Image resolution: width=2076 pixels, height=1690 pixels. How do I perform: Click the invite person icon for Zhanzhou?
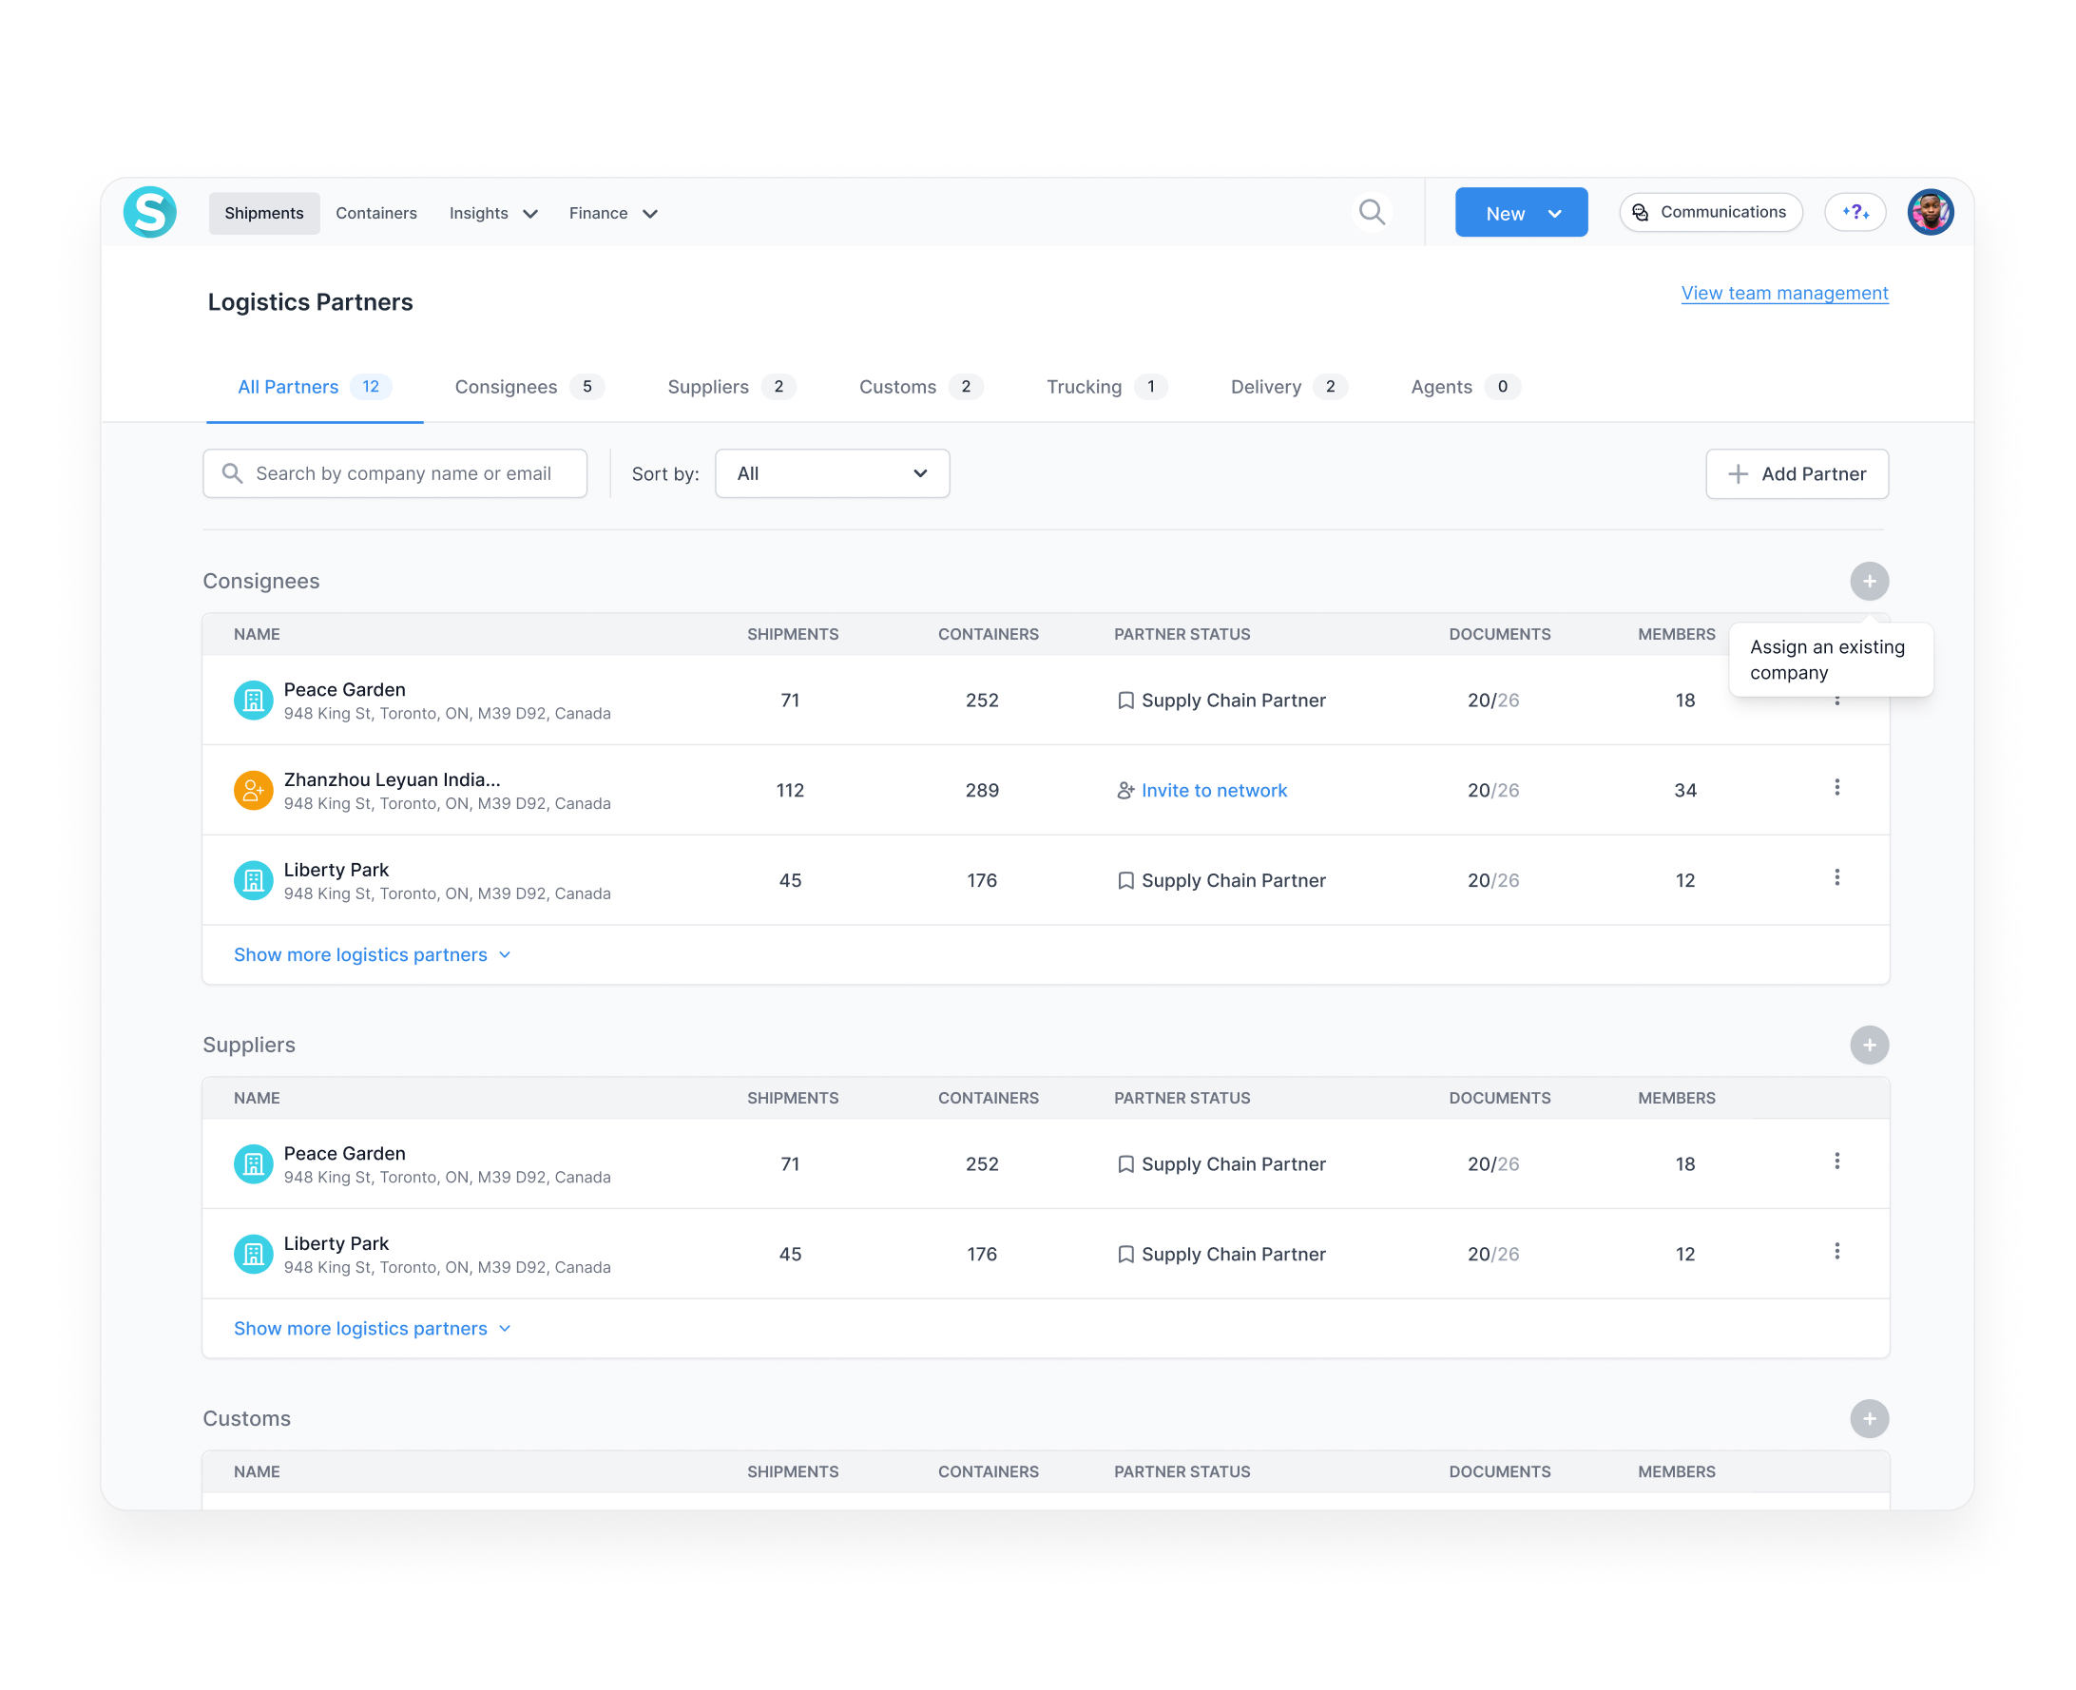1125,791
